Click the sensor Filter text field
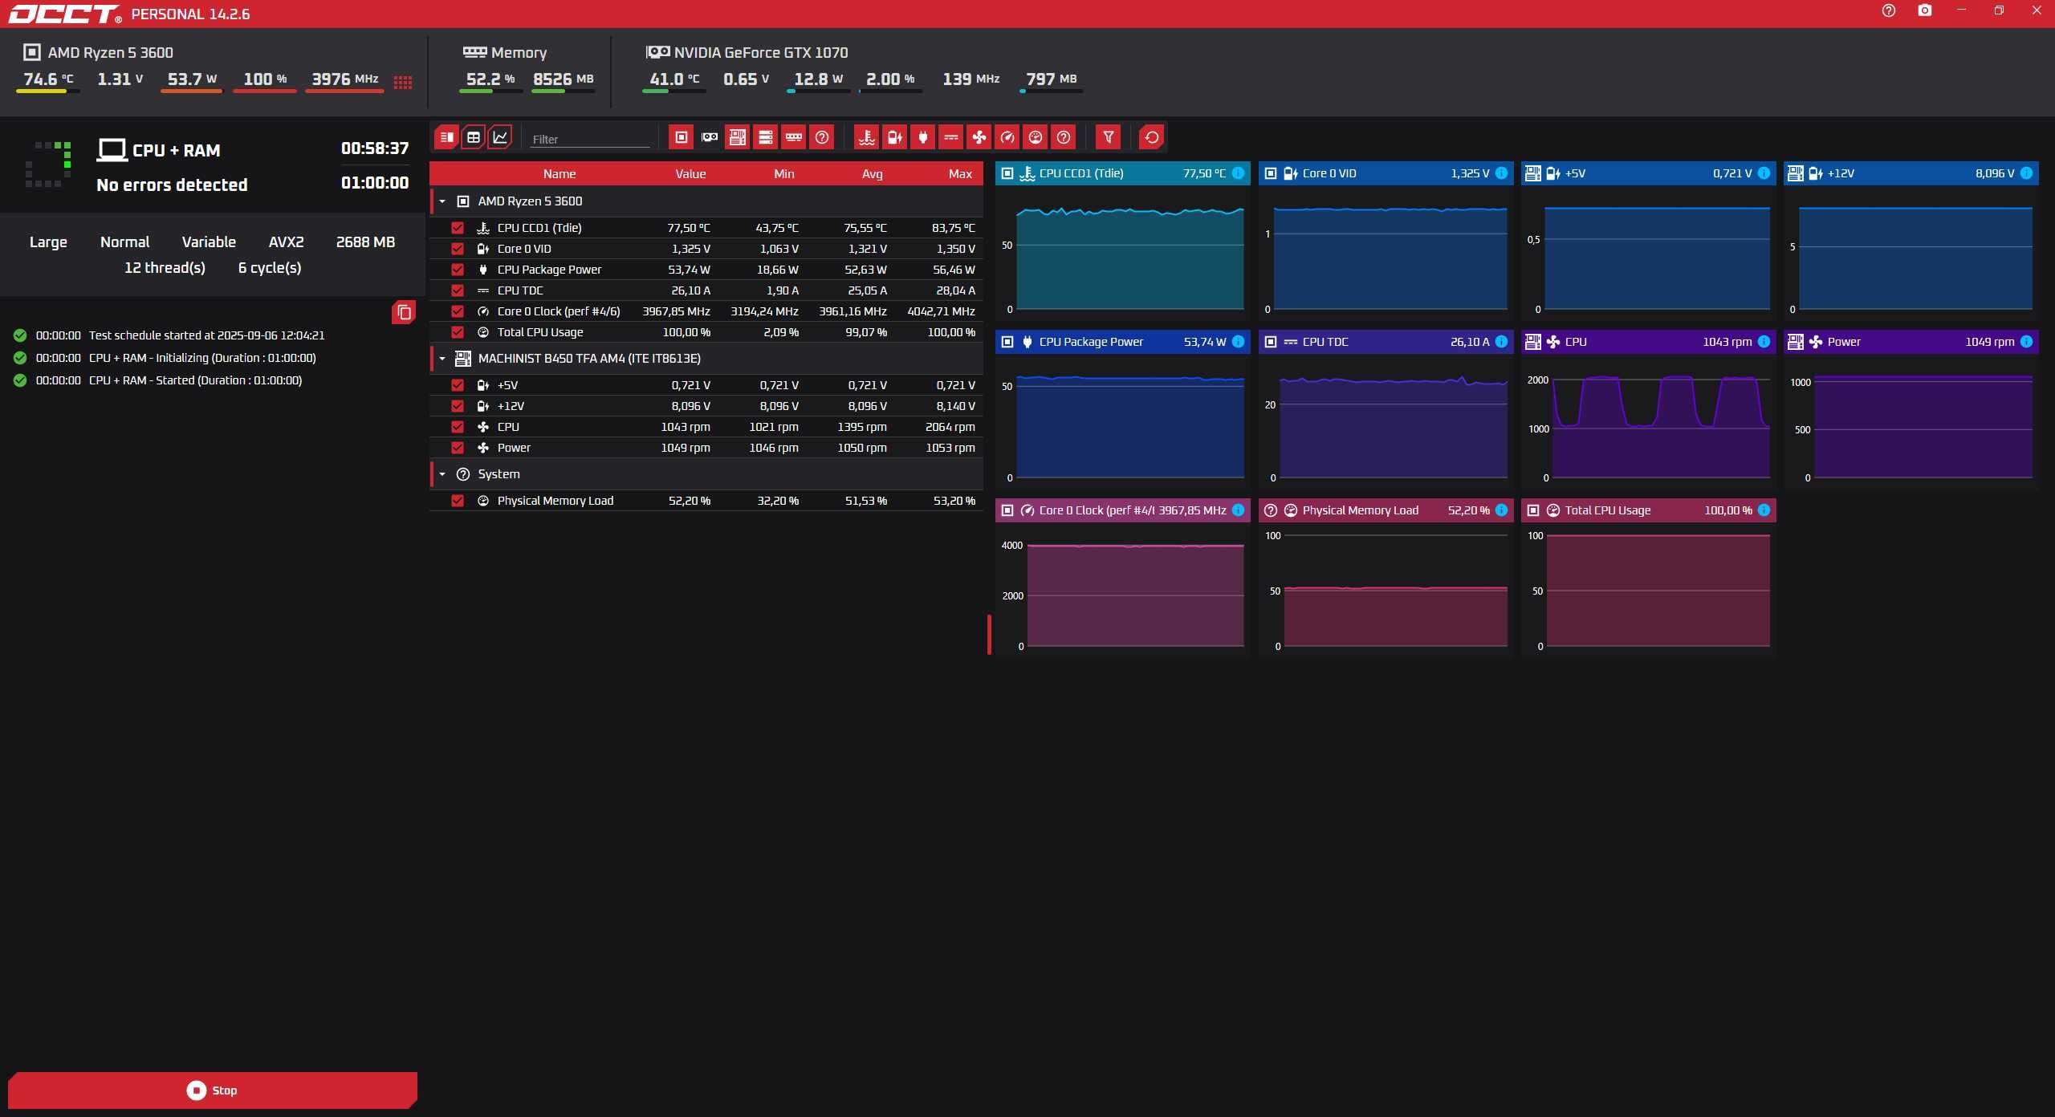Image resolution: width=2055 pixels, height=1117 pixels. click(589, 139)
